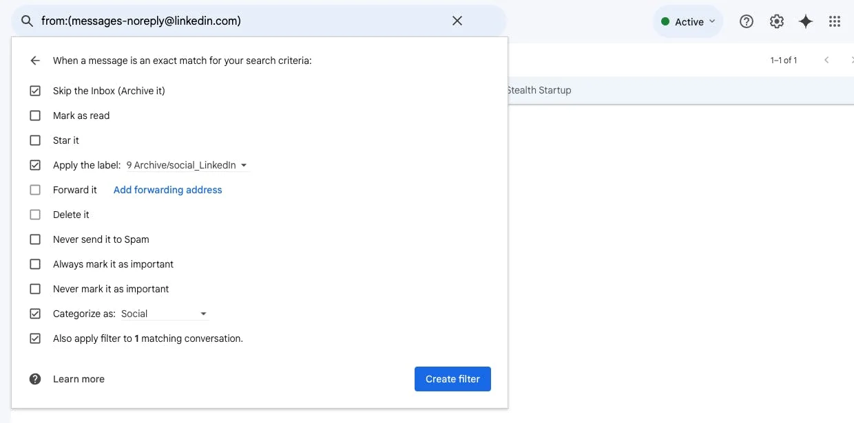
Task: Go to newer results with chevron arrow
Action: click(826, 61)
